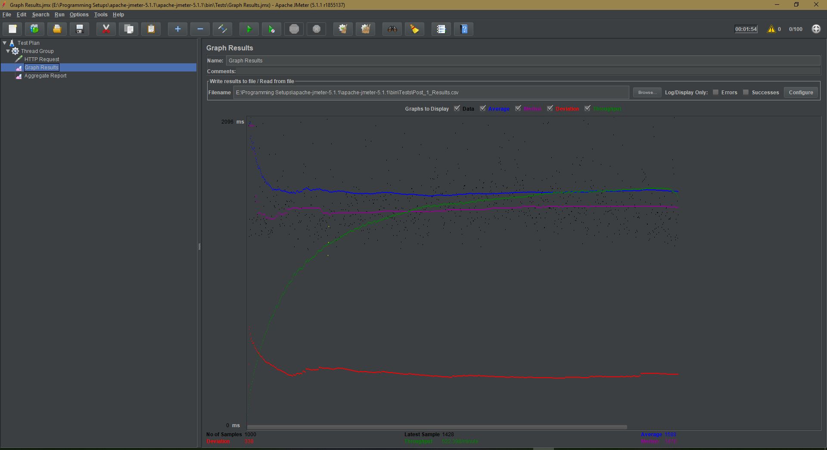This screenshot has height=450, width=827.
Task: Click the Expand All plus icon
Action: [x=177, y=29]
